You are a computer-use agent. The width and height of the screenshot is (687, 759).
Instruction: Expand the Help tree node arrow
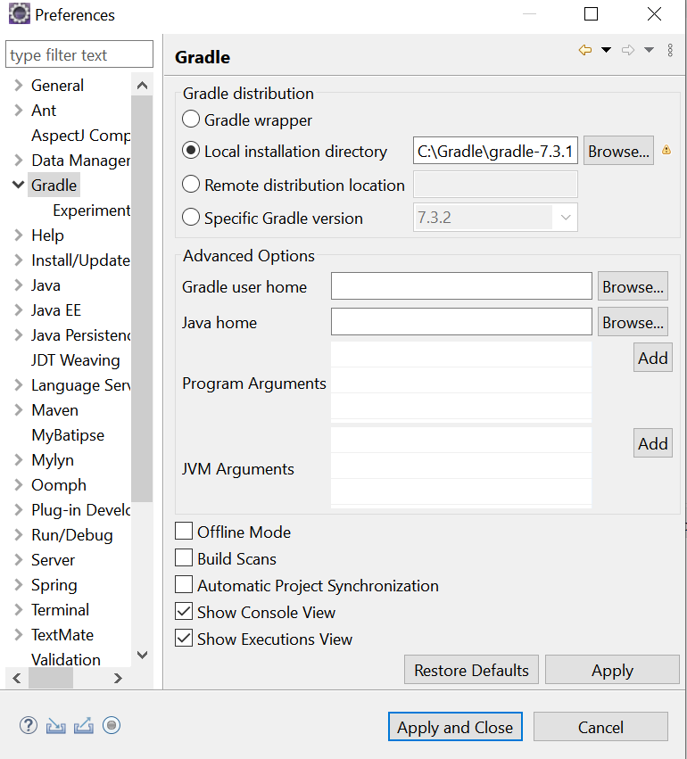(x=19, y=235)
